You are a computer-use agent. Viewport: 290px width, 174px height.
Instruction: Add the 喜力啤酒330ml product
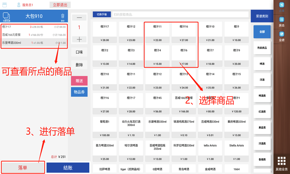click(105, 151)
